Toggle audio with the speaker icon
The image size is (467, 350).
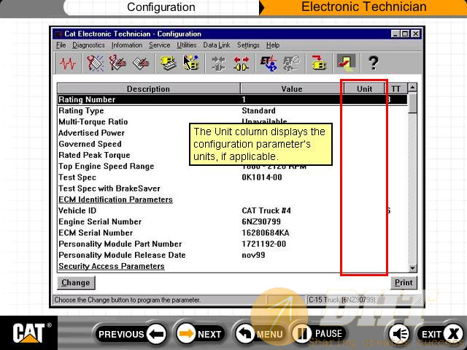click(x=400, y=334)
